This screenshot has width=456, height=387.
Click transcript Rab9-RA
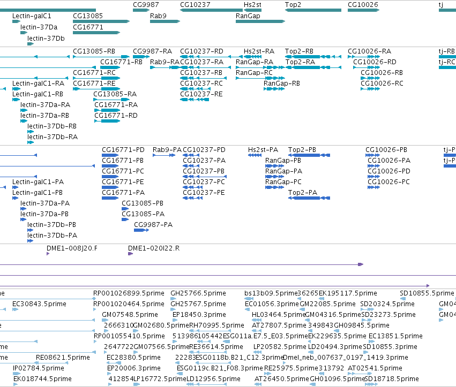(x=165, y=62)
